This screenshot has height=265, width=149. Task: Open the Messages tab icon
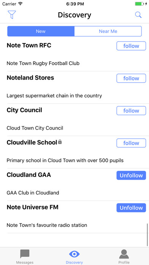pyautogui.click(x=25, y=254)
